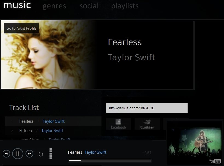Pause the current song

tap(18, 154)
